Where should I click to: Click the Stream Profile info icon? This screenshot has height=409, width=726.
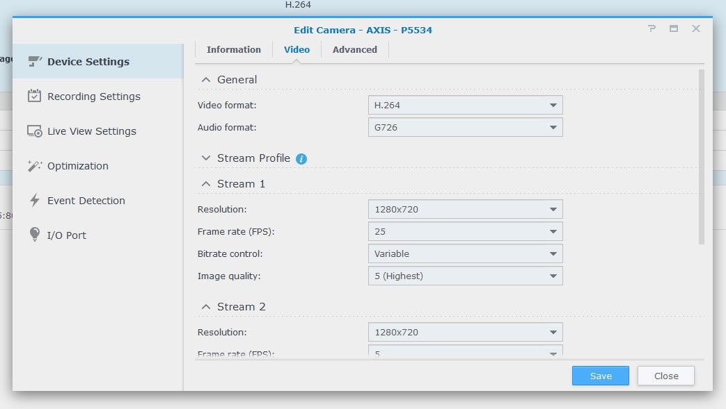click(x=301, y=158)
